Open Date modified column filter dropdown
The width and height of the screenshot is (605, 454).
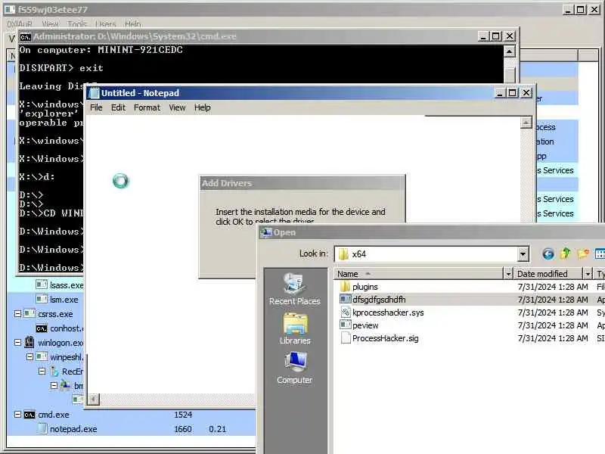588,274
